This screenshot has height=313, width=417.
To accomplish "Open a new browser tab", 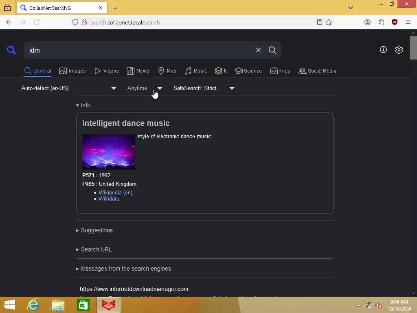I will point(115,8).
